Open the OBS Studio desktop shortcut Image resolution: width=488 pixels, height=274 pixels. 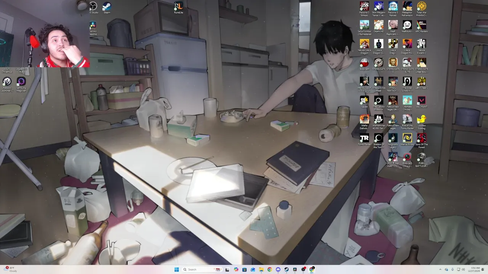pos(93,7)
